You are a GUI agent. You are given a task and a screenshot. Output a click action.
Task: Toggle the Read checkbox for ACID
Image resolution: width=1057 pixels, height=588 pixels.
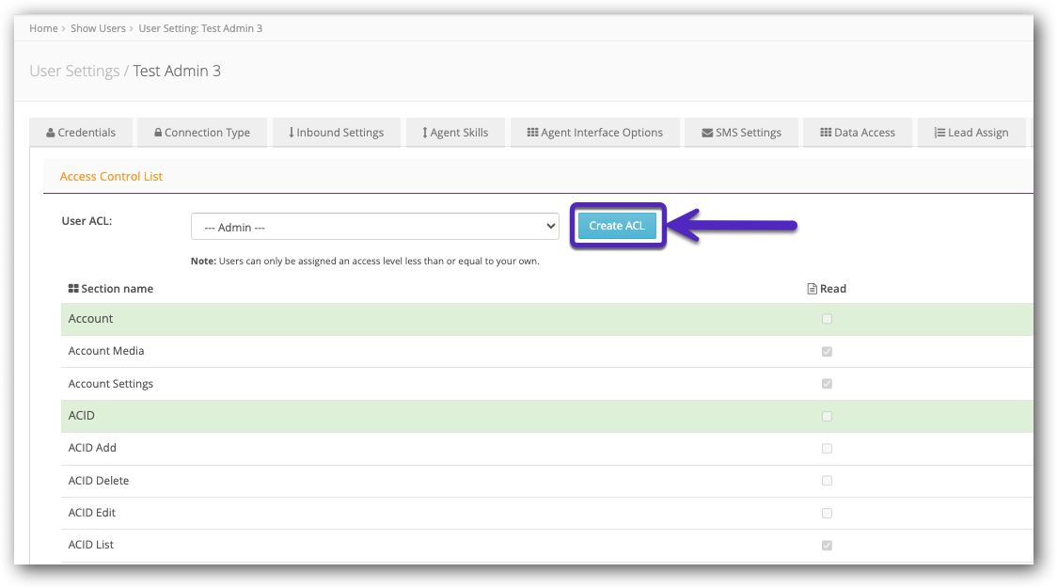827,416
